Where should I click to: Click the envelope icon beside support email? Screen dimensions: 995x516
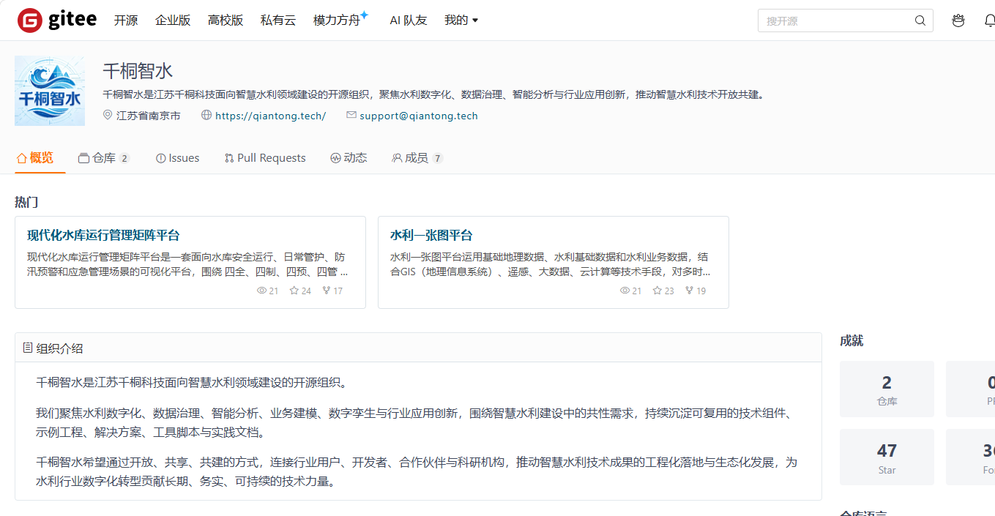[351, 116]
